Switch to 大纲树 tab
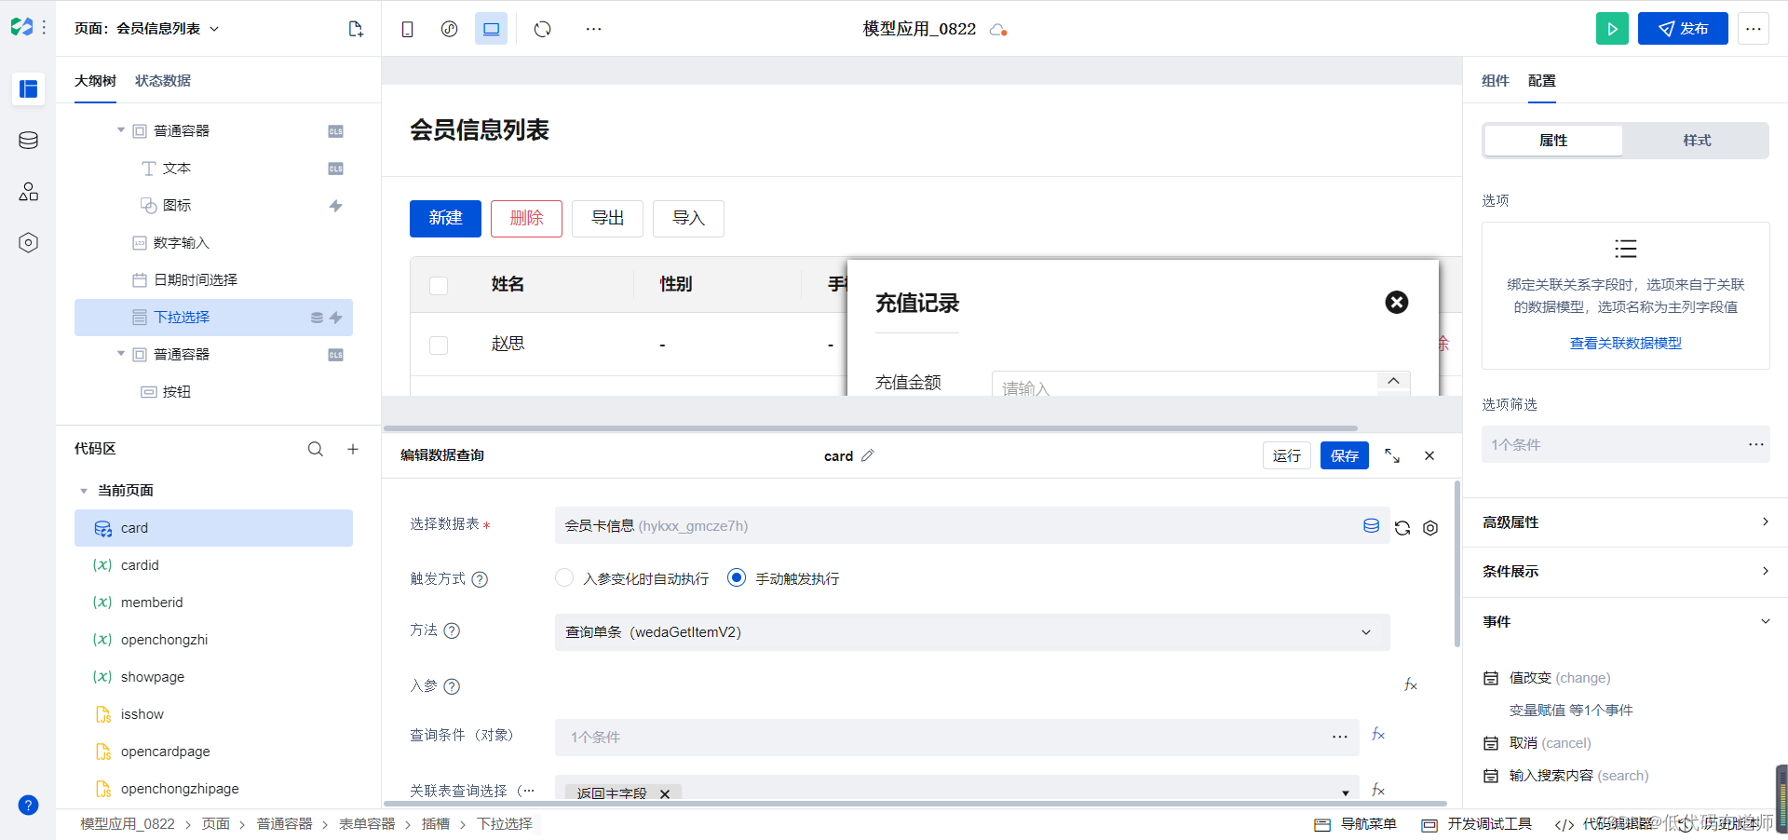The image size is (1788, 840). click(x=95, y=81)
